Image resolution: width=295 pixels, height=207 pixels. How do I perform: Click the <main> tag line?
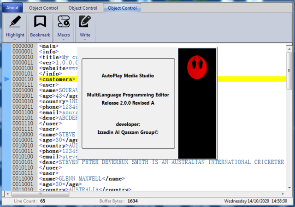(x=49, y=46)
